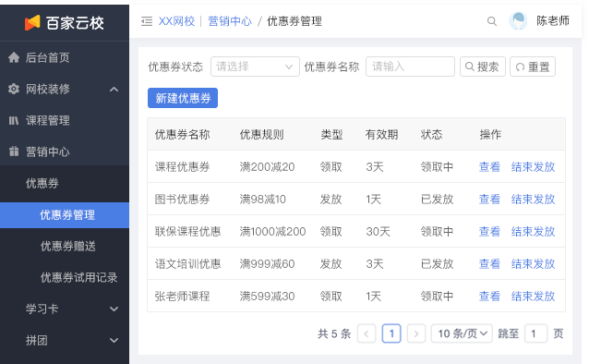
Task: Click the 搜索 button
Action: pyautogui.click(x=483, y=67)
